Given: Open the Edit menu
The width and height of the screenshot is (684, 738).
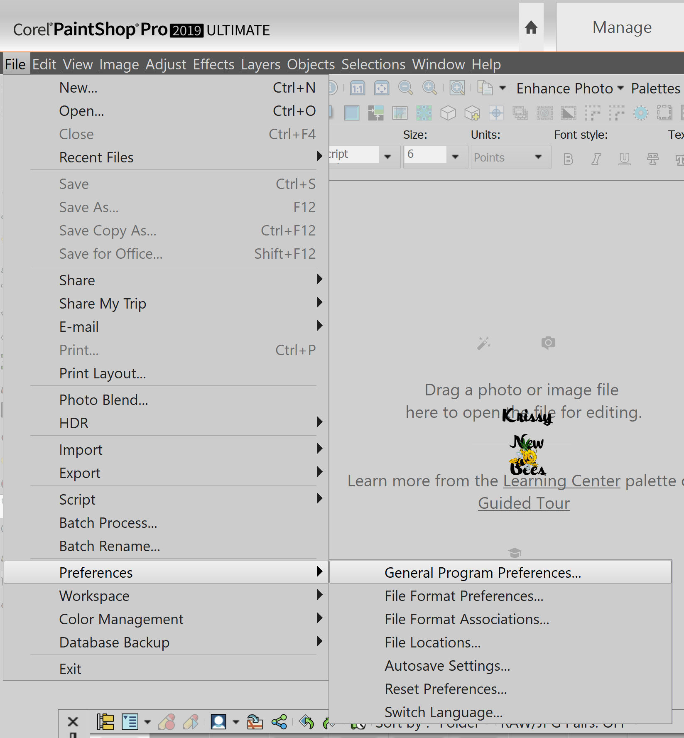Looking at the screenshot, I should 44,64.
